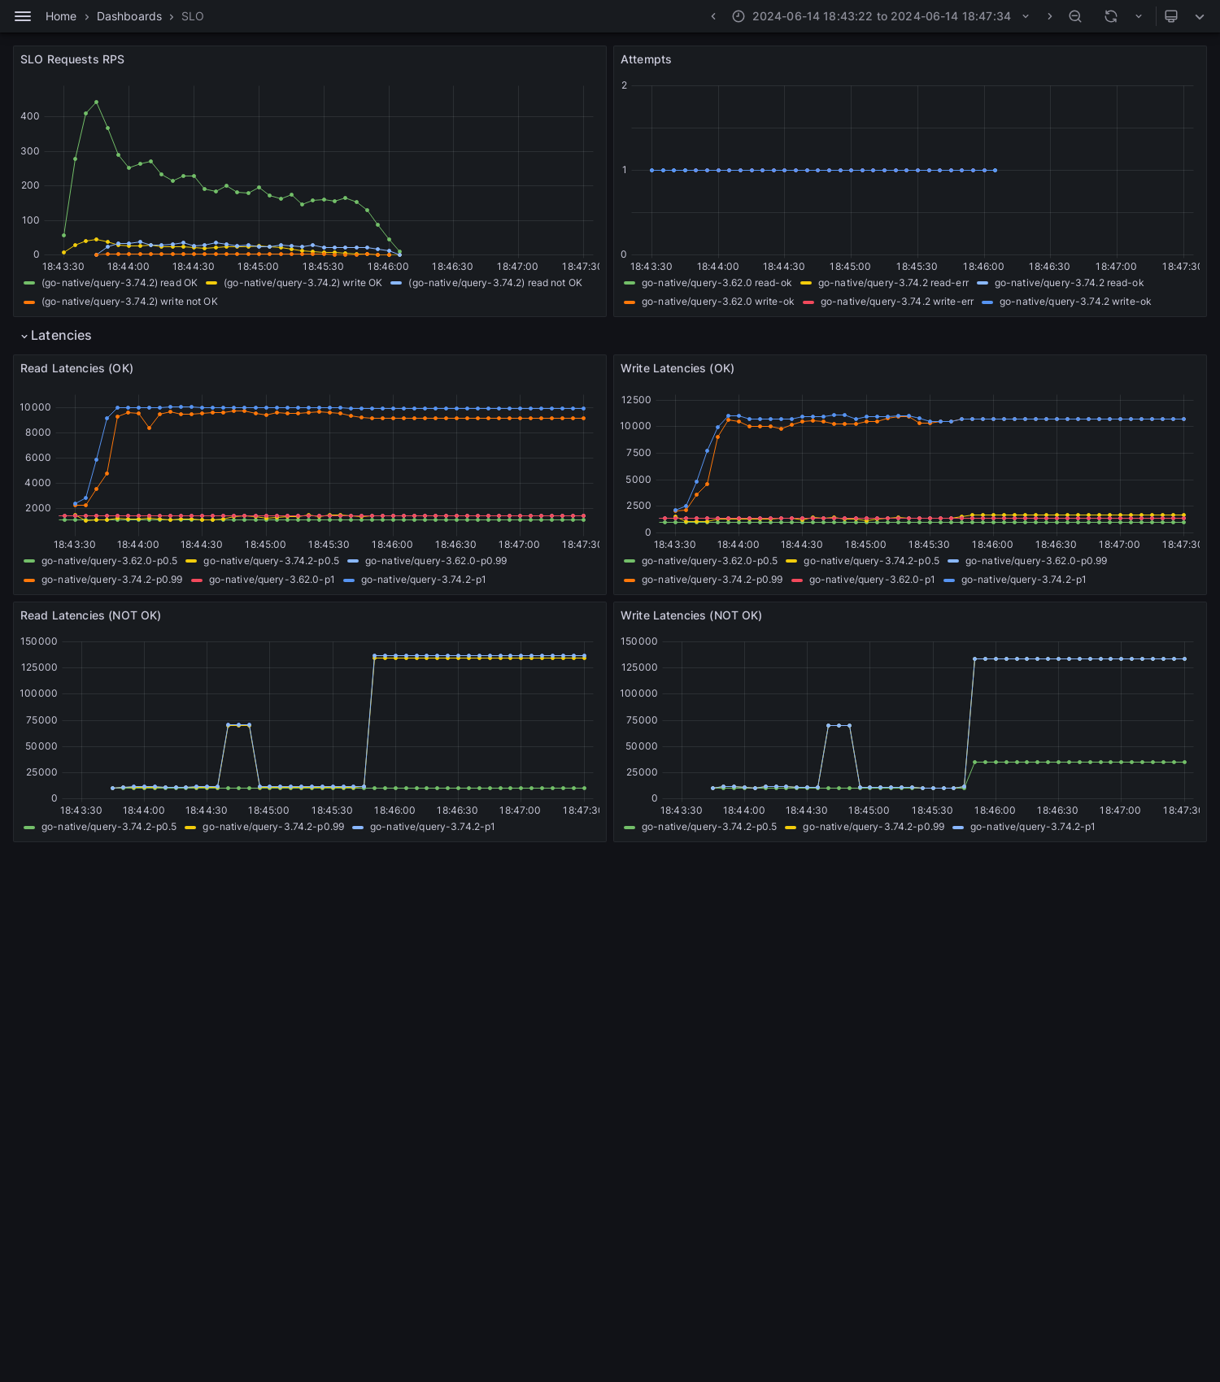1220x1382 pixels.
Task: Open Dashboards breadcrumb link
Action: (129, 16)
